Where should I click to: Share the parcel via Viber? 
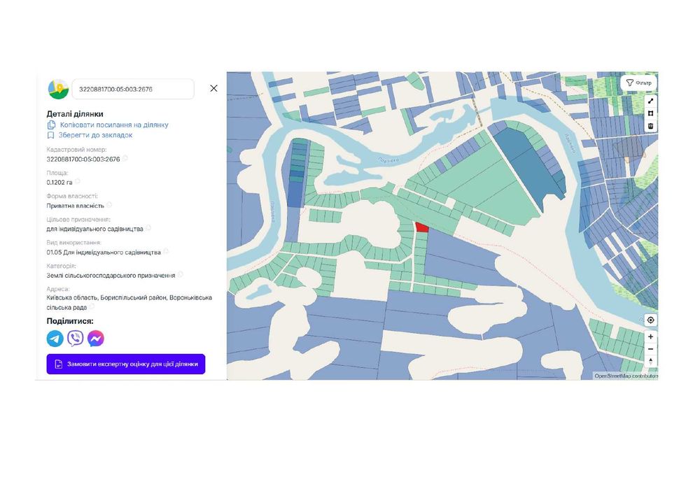[x=76, y=339]
